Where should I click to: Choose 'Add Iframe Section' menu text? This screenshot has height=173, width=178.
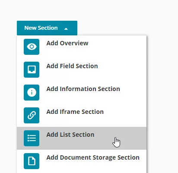75,112
